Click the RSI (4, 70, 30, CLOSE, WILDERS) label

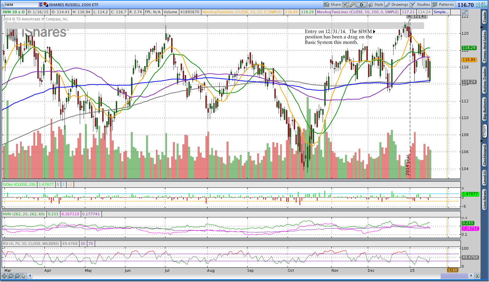[x=31, y=244]
